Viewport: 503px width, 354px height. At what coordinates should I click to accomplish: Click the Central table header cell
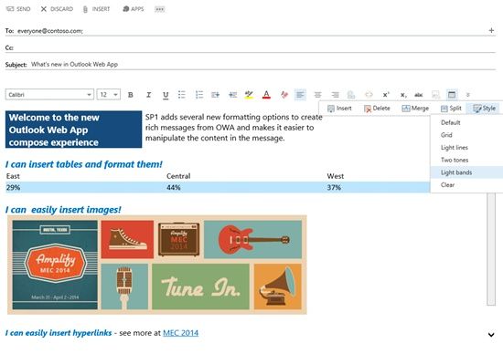coord(246,176)
